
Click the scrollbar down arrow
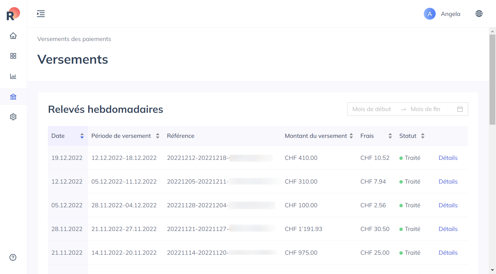point(492,270)
